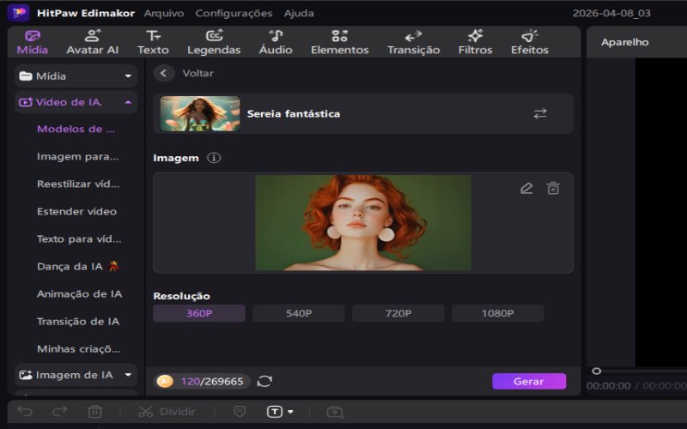Open the Avatar AI tab
Image resolution: width=687 pixels, height=429 pixels.
[93, 42]
